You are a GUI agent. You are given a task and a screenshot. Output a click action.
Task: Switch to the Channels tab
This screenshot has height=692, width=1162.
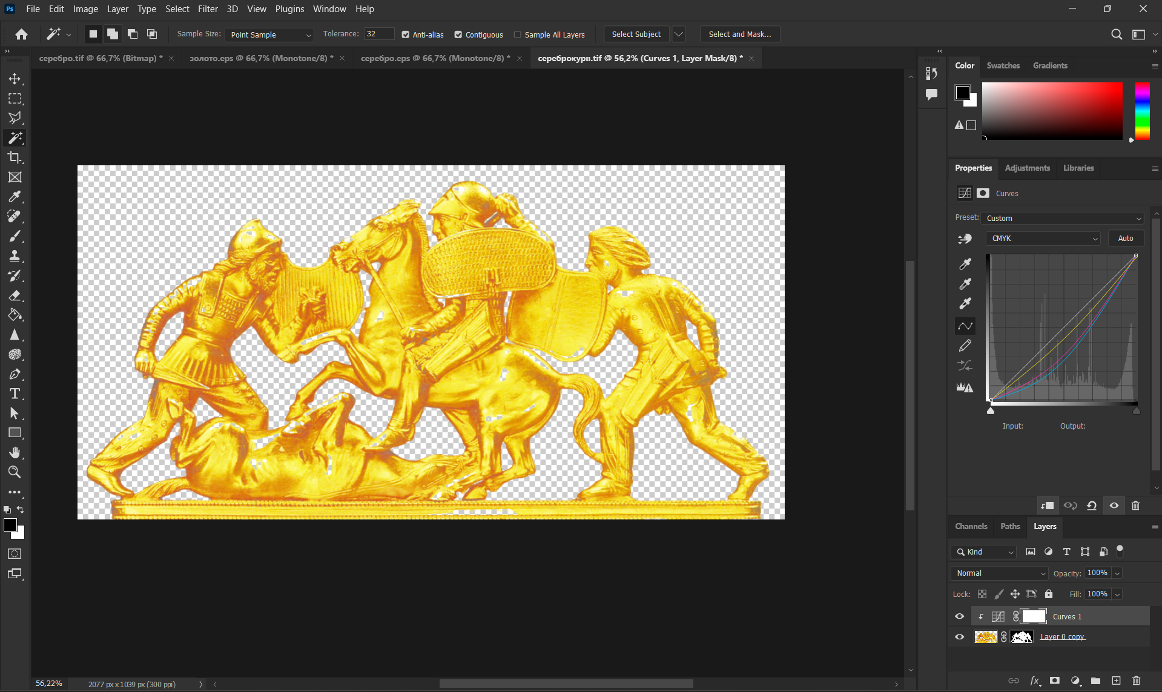(x=971, y=526)
